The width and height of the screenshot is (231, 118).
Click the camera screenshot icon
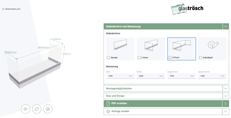click(x=48, y=109)
